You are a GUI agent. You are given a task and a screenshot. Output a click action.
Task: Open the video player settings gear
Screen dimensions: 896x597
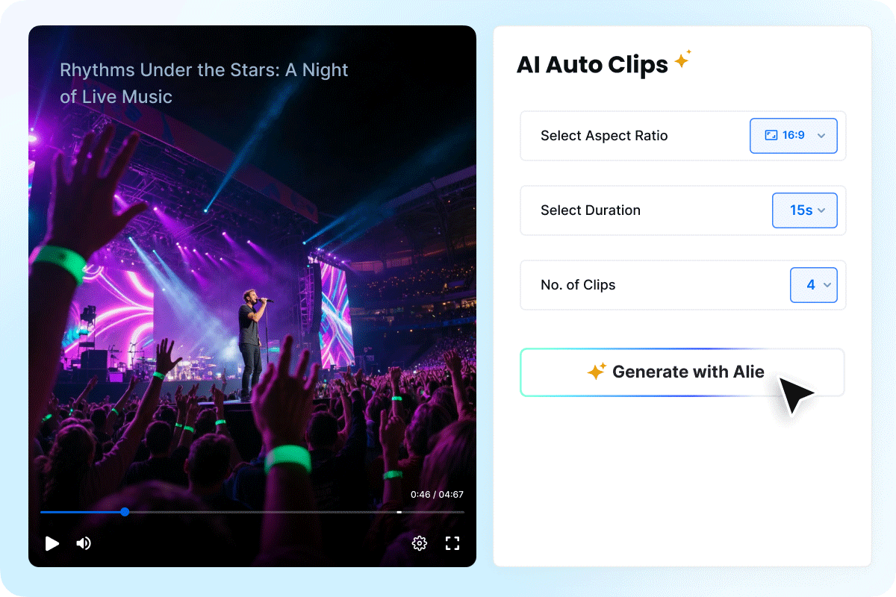(x=420, y=543)
